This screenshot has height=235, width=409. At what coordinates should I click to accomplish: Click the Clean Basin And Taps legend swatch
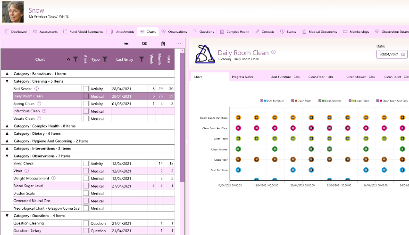(381, 101)
